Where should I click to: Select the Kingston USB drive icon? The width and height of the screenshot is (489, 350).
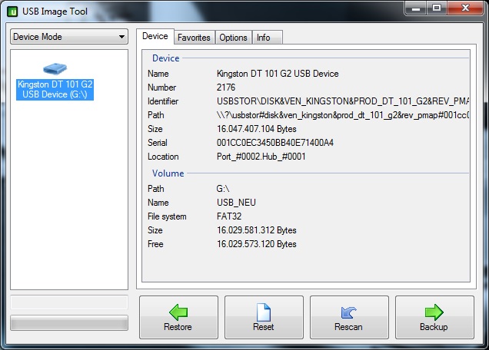(x=55, y=68)
